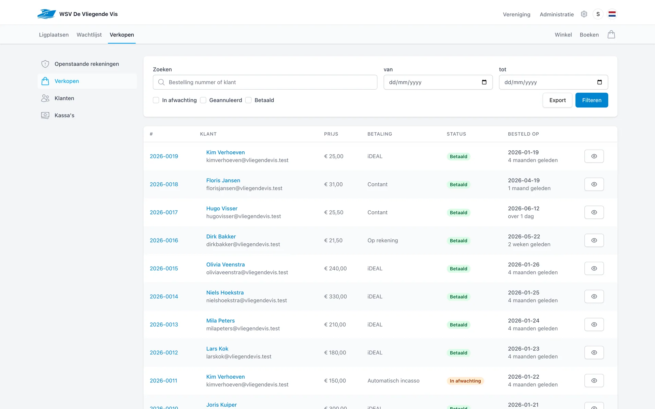655x409 pixels.
Task: Switch to the Wachtlijst tab
Action: [x=89, y=35]
